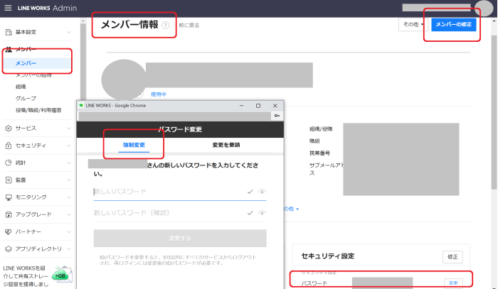The image size is (498, 289).
Task: Open the hamburger menu in the header
Action: click(x=8, y=8)
